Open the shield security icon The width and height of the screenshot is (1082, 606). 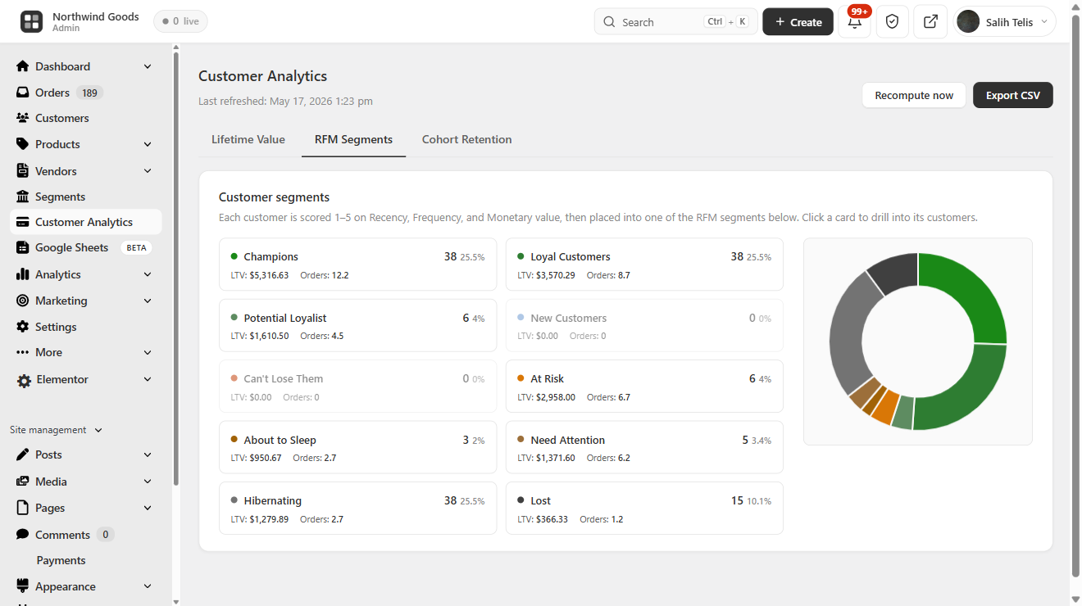pos(893,22)
